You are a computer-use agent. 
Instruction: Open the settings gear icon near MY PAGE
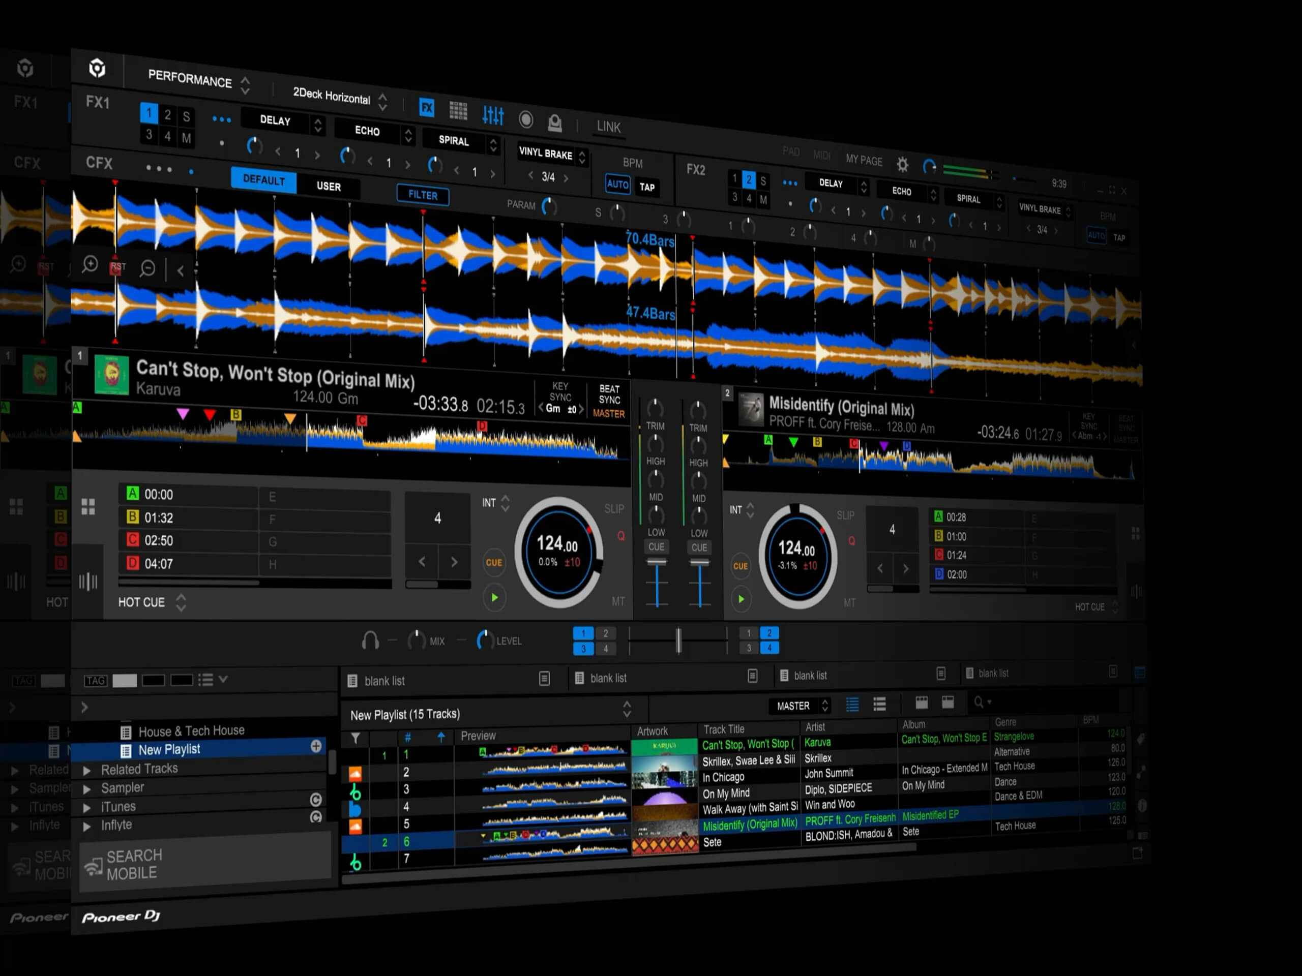(902, 165)
